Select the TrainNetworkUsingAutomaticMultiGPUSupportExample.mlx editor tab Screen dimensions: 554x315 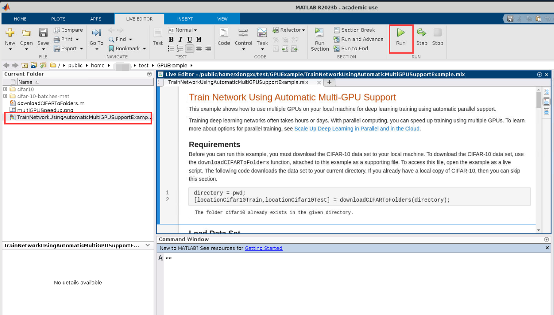(x=238, y=82)
